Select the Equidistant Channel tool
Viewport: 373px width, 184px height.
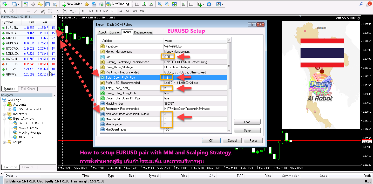click(x=43, y=11)
